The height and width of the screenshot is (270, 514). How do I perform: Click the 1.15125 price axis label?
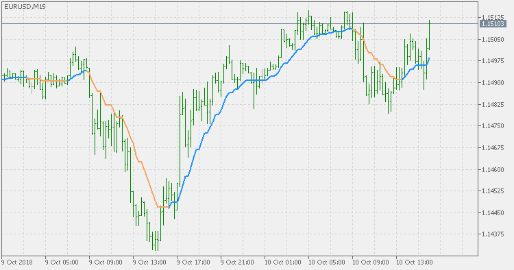pyautogui.click(x=493, y=17)
